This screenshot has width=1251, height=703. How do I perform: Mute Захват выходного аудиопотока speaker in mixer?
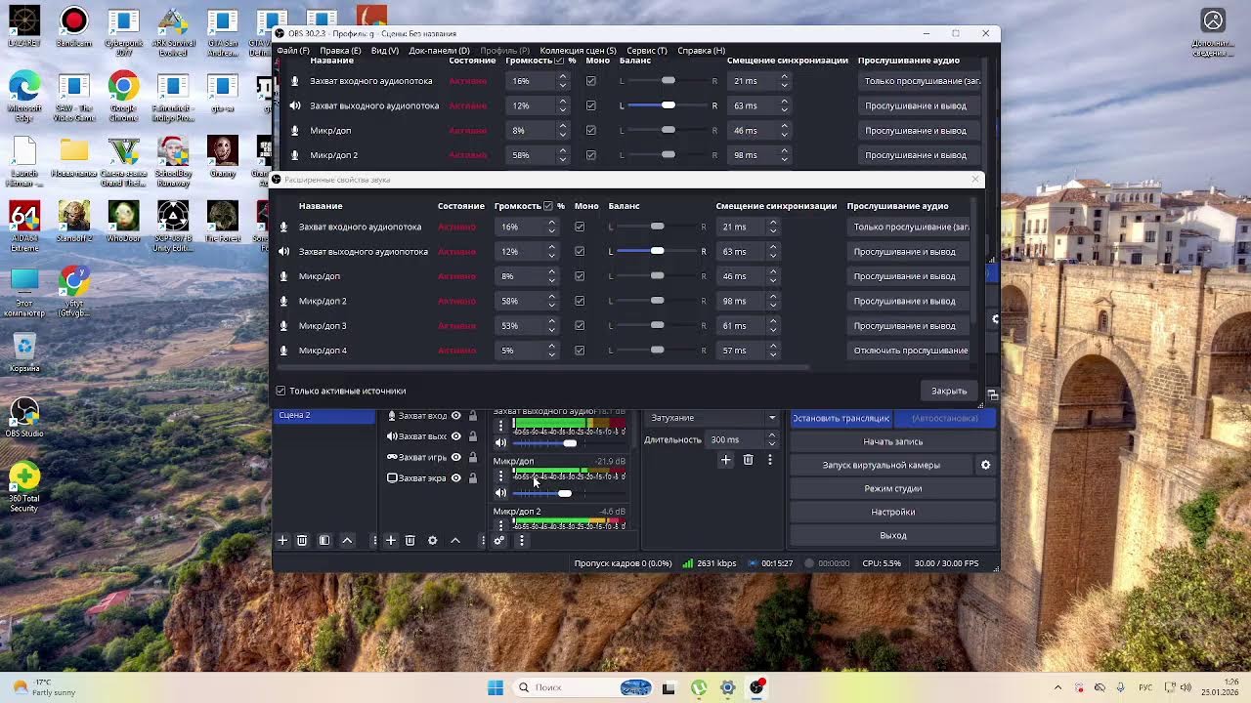click(501, 443)
